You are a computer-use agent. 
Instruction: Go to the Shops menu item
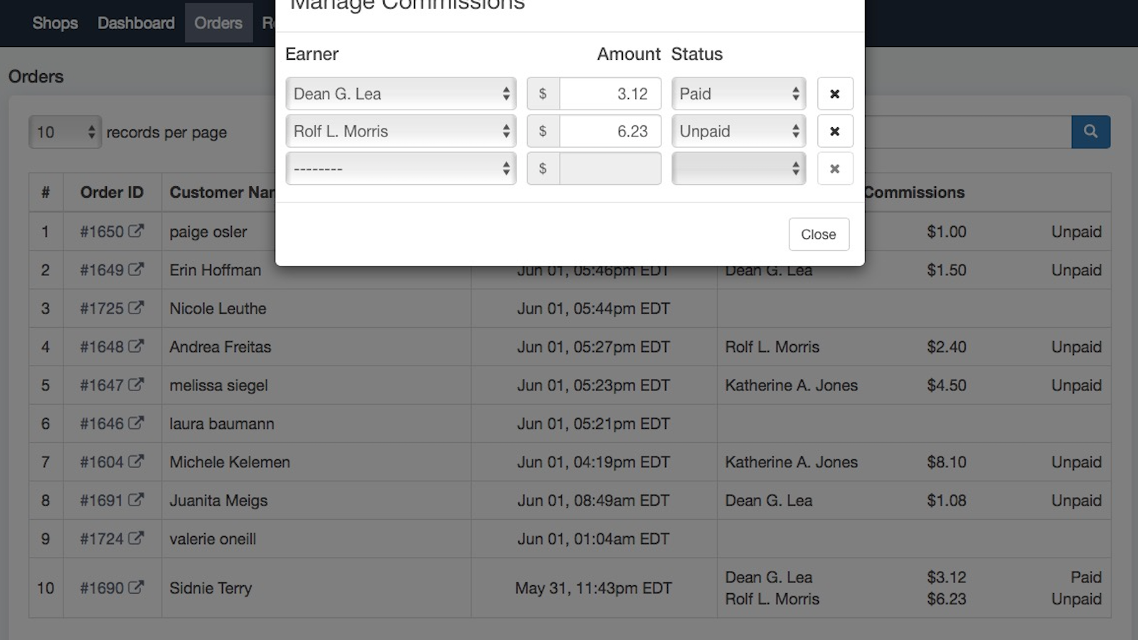click(55, 23)
